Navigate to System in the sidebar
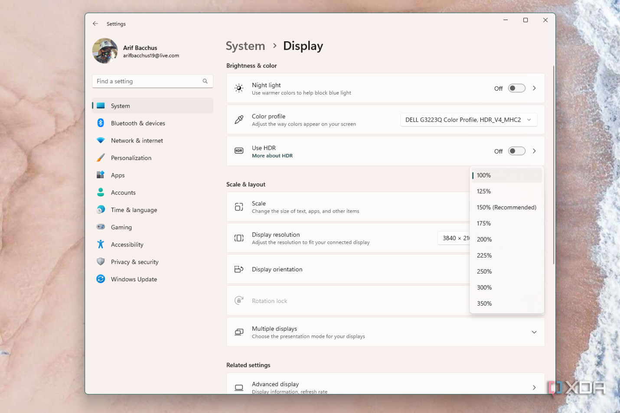The width and height of the screenshot is (620, 413). click(x=120, y=105)
